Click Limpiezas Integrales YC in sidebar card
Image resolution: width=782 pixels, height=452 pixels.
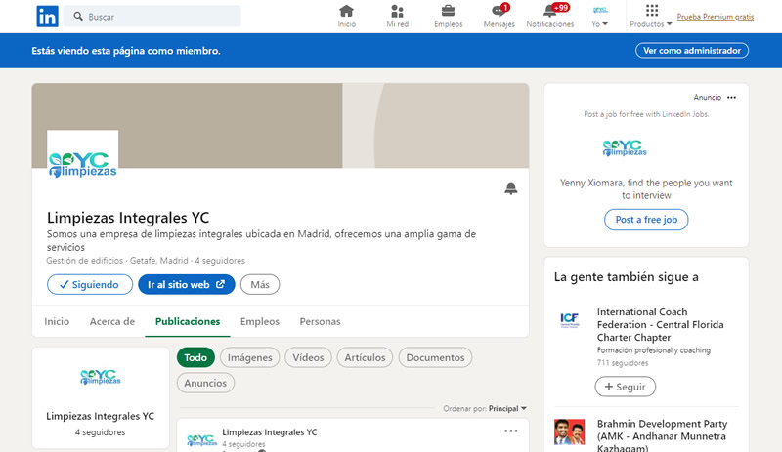point(101,416)
